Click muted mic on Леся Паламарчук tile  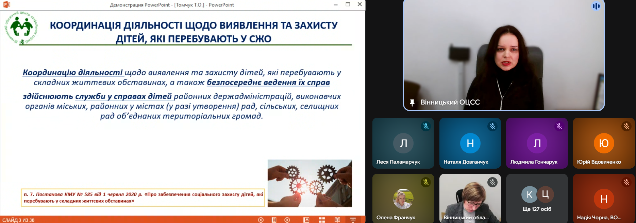coord(425,127)
